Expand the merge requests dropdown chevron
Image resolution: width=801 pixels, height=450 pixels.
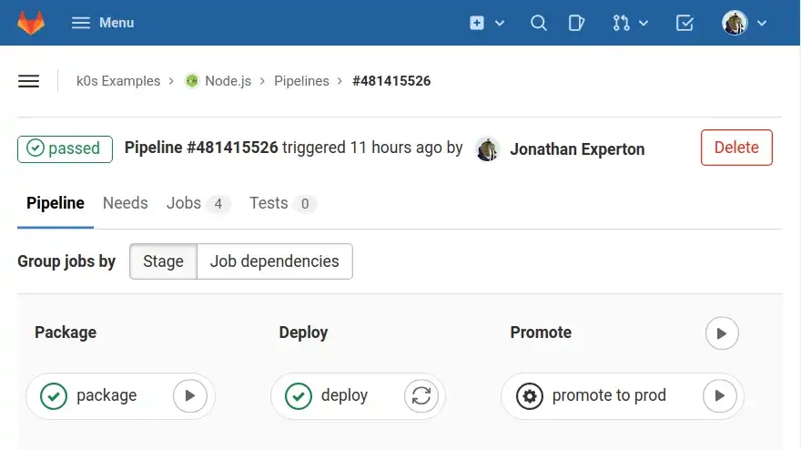pos(644,23)
